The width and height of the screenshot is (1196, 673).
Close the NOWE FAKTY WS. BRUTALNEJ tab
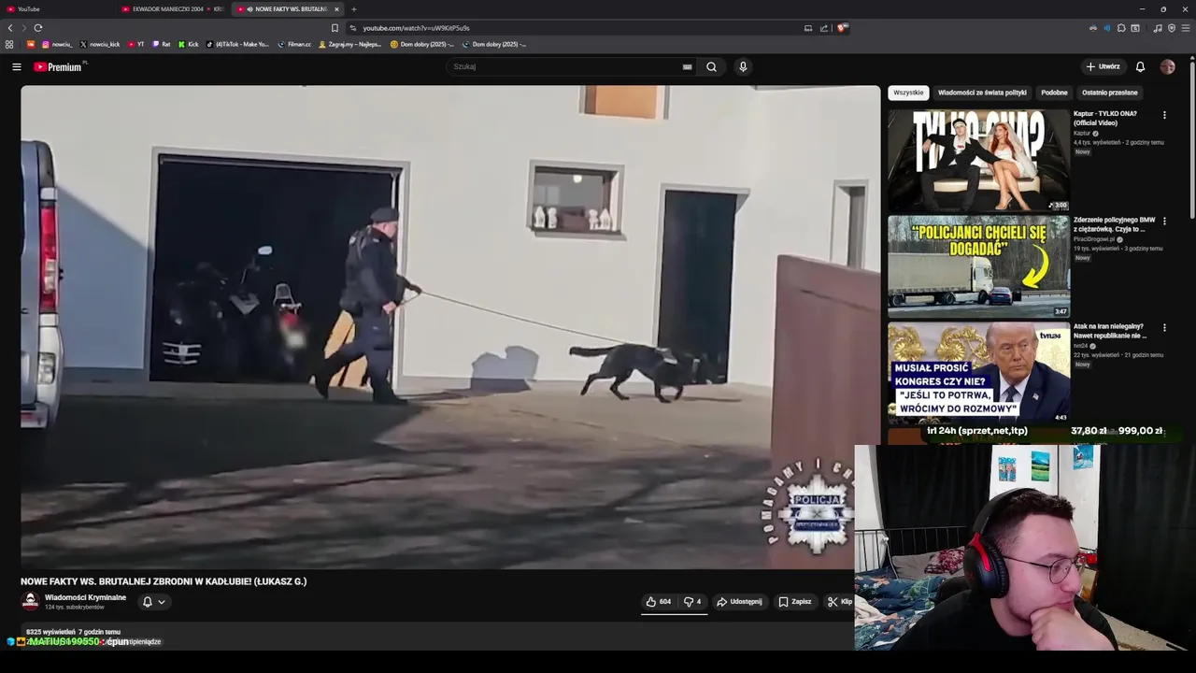pyautogui.click(x=337, y=9)
